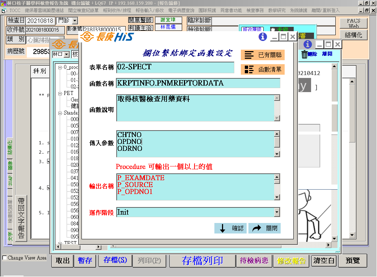Collapse the 0_proc tree node
The image size is (377, 277).
[60, 67]
